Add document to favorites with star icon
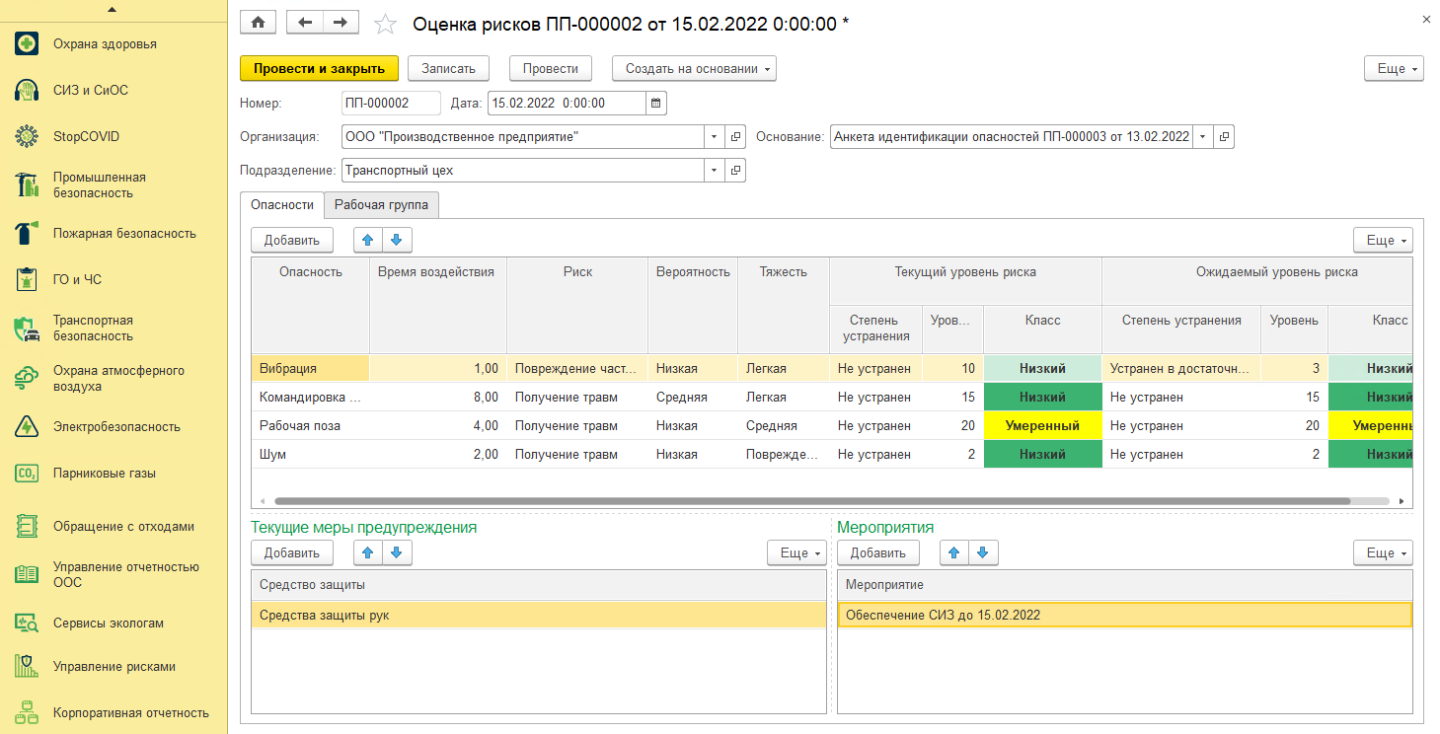1440x734 pixels. click(385, 24)
